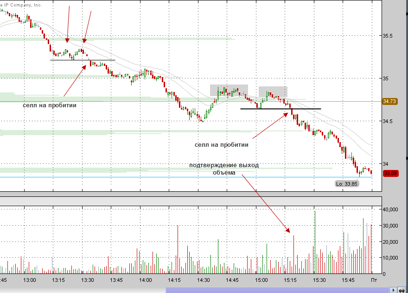Click the 15:00 time axis label

[261, 280]
